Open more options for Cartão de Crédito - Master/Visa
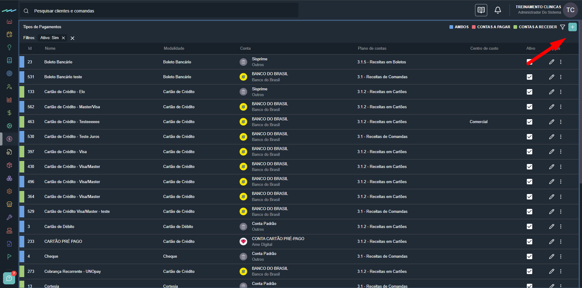 coord(561,107)
